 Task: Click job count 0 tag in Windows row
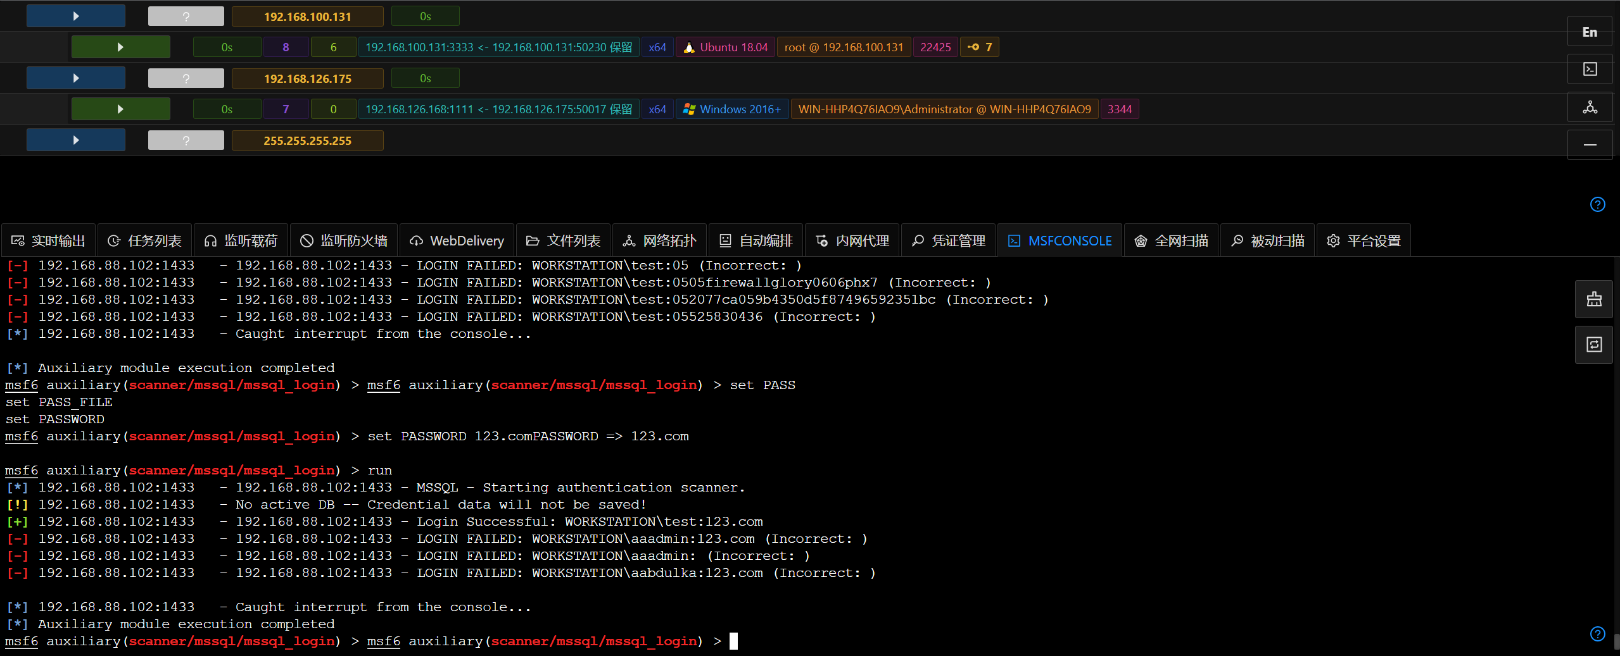(x=334, y=109)
